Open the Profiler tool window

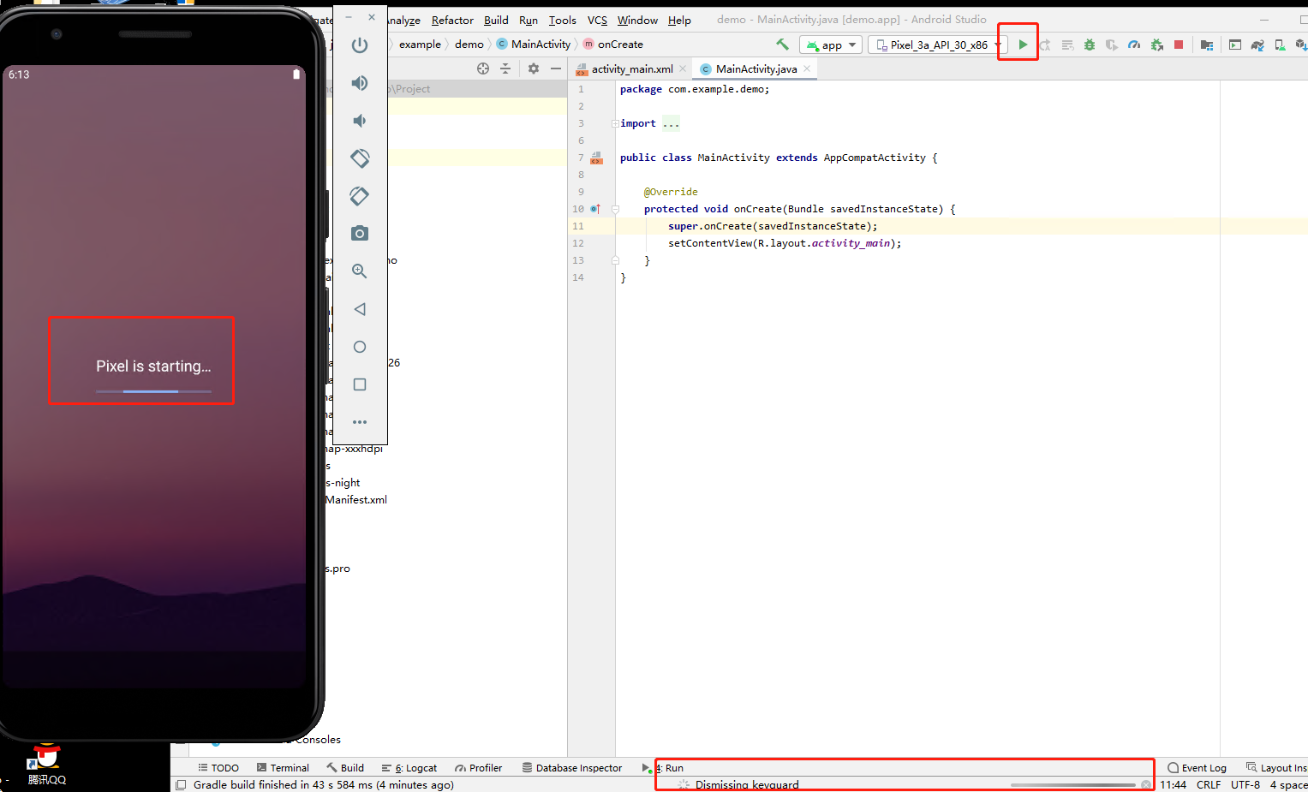478,768
